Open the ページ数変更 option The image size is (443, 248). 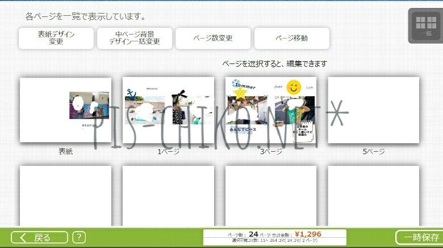[213, 38]
